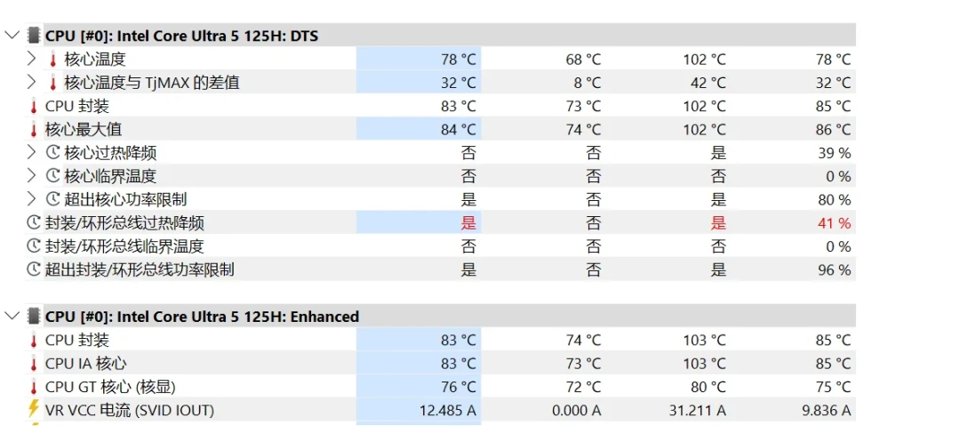This screenshot has height=426, width=960.
Task: Select the DTS group header title text
Action: [x=182, y=36]
